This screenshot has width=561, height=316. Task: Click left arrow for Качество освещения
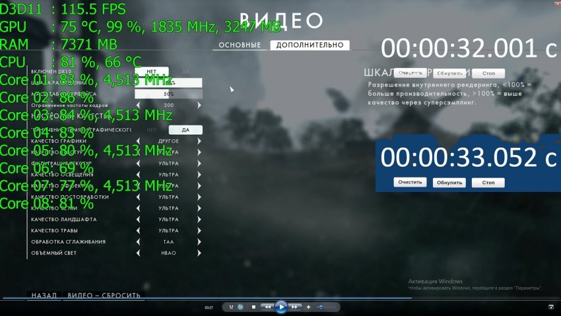click(x=139, y=175)
